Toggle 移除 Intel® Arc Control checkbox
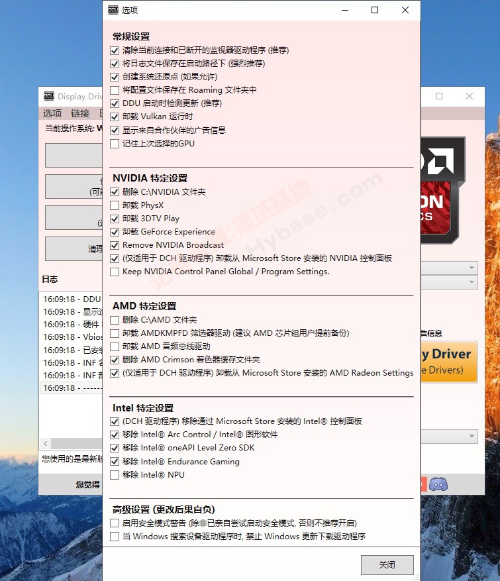 point(115,435)
